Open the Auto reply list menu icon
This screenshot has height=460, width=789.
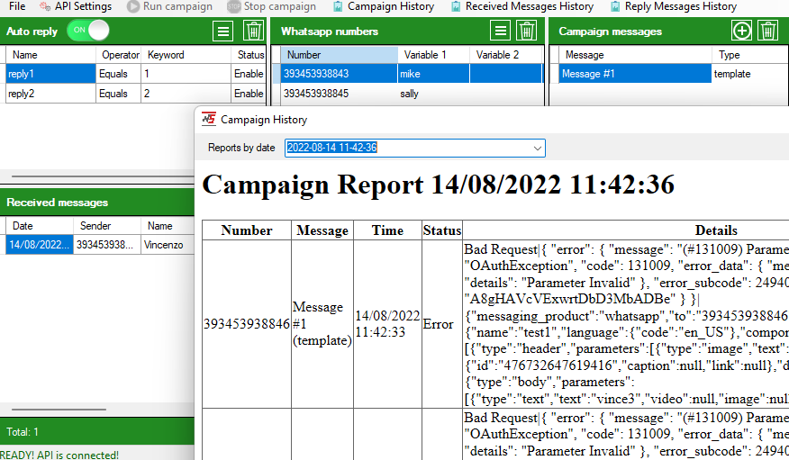click(x=223, y=32)
